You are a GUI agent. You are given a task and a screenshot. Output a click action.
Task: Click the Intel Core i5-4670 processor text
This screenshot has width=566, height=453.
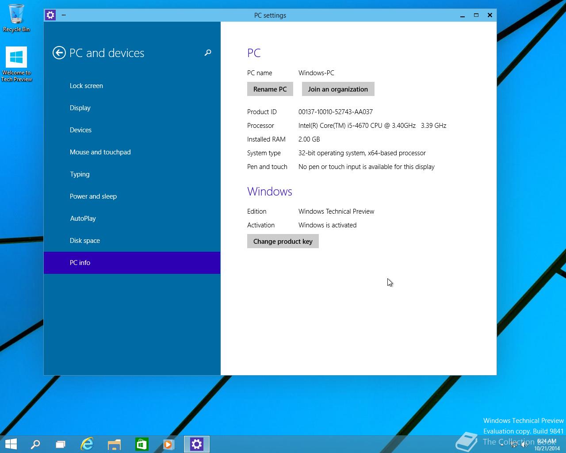coord(372,126)
